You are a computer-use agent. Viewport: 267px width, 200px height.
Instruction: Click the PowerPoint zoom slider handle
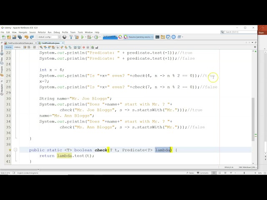244,173
